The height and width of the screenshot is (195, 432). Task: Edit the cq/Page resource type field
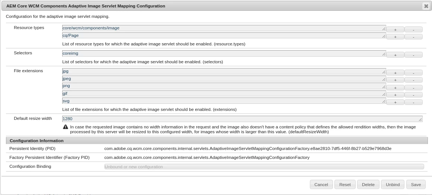(224, 35)
